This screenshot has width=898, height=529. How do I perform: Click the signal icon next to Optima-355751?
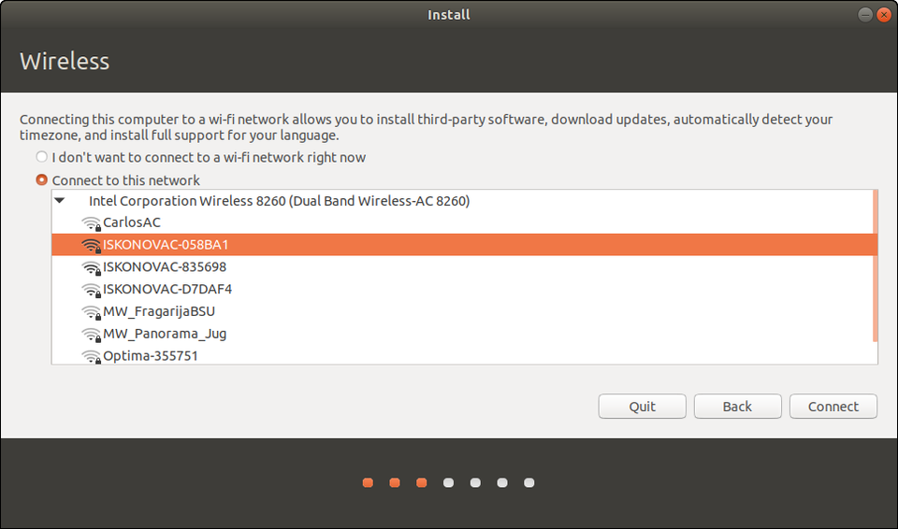tap(91, 356)
